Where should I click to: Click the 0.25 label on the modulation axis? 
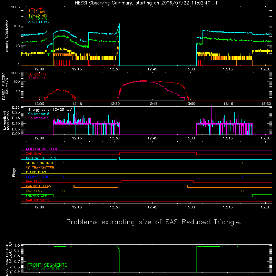16,107
